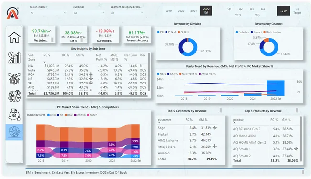Click the Retailer legend swatch
Image resolution: width=311 pixels, height=179 pixels.
(237, 32)
